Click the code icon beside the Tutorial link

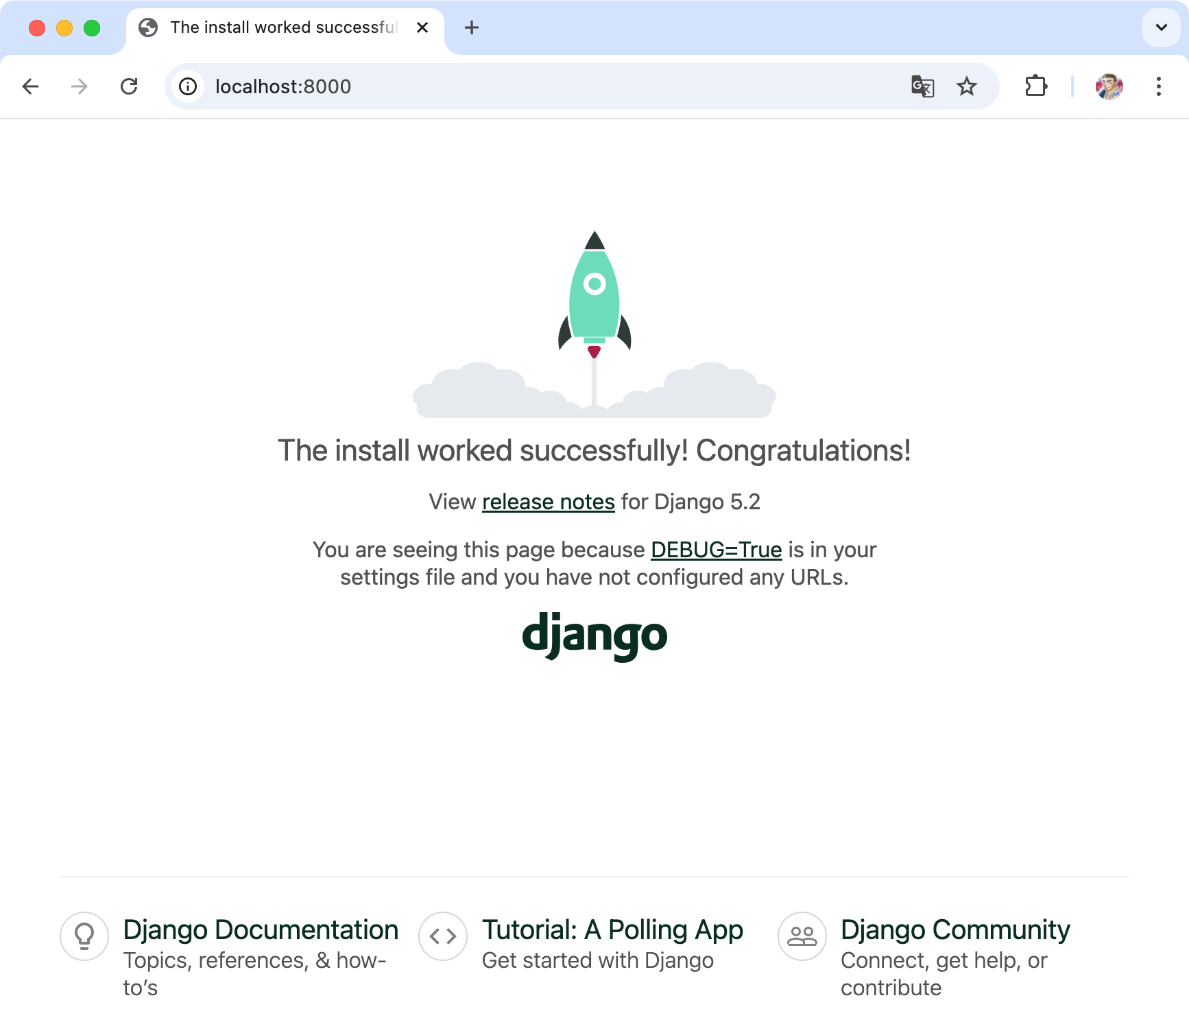pos(442,936)
